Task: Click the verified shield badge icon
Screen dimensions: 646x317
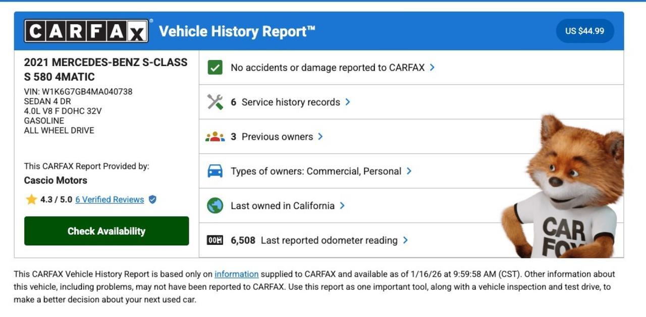Action: tap(152, 200)
